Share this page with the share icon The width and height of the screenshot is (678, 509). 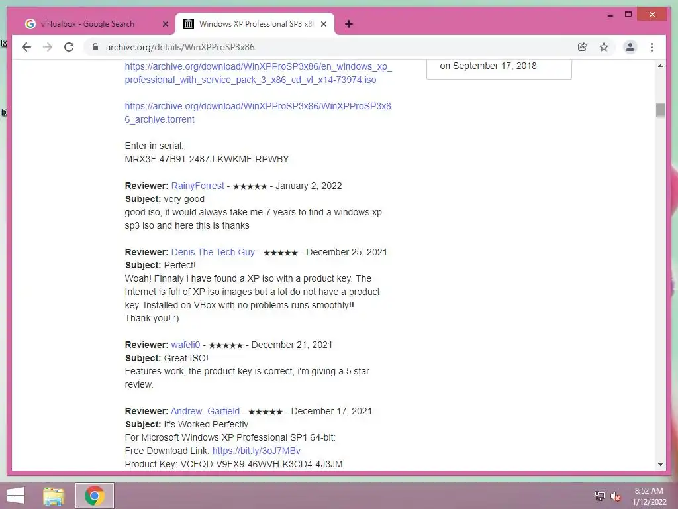583,47
